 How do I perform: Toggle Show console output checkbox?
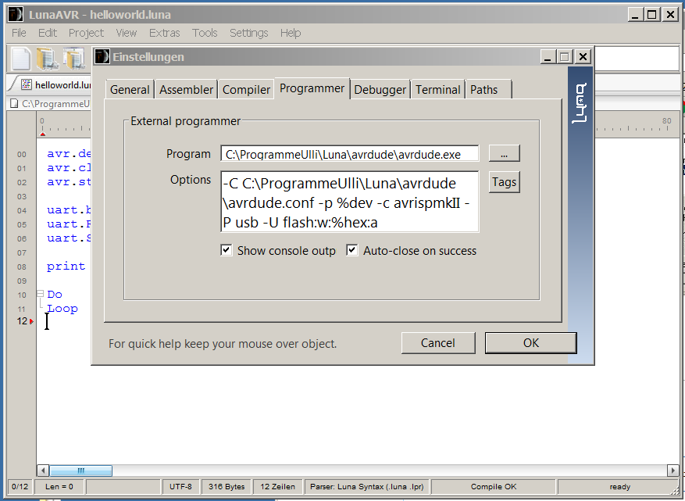[227, 250]
